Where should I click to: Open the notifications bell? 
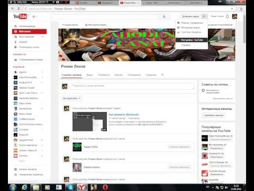tap(228, 16)
